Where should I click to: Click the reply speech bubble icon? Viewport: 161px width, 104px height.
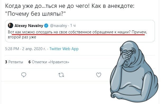24,75
